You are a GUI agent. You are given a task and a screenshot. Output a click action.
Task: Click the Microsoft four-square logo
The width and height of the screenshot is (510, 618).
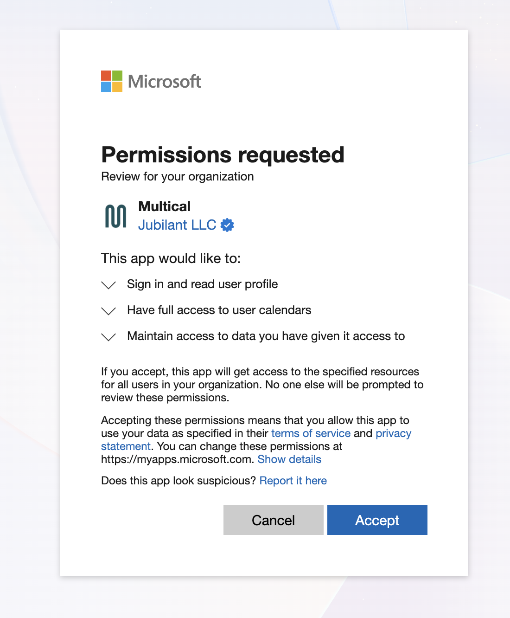click(x=112, y=81)
